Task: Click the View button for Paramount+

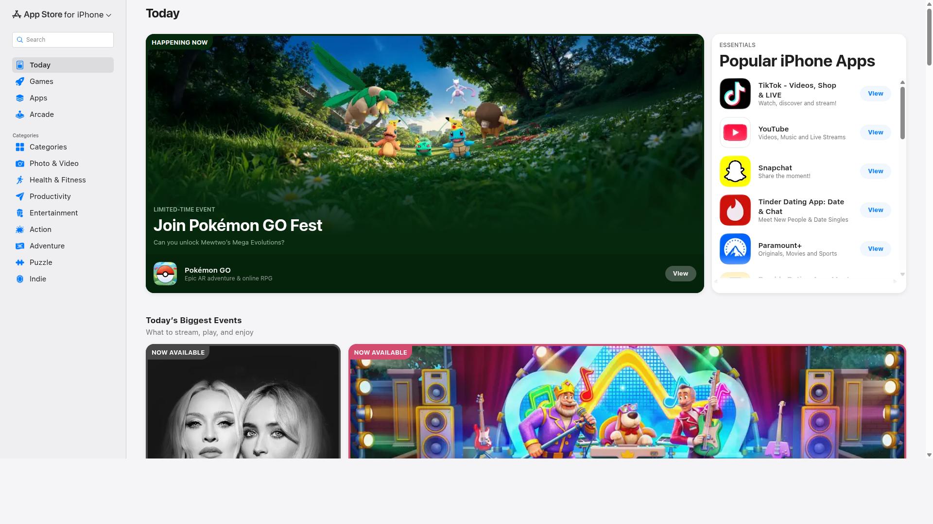Action: 875,249
